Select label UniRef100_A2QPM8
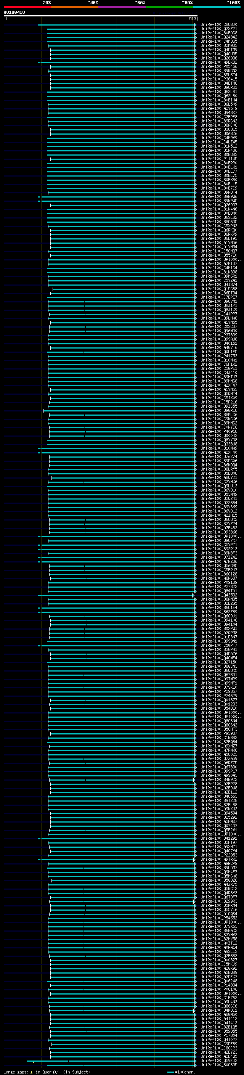 coord(218,633)
